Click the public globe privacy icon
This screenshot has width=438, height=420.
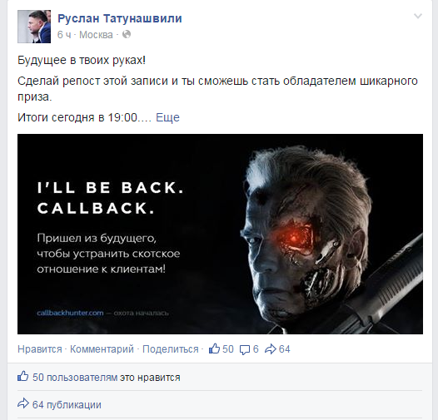click(127, 35)
